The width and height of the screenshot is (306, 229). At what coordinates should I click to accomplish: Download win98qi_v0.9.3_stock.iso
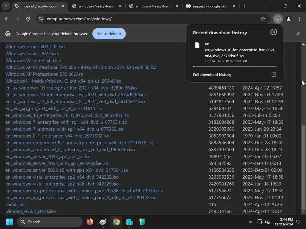click(x=30, y=211)
